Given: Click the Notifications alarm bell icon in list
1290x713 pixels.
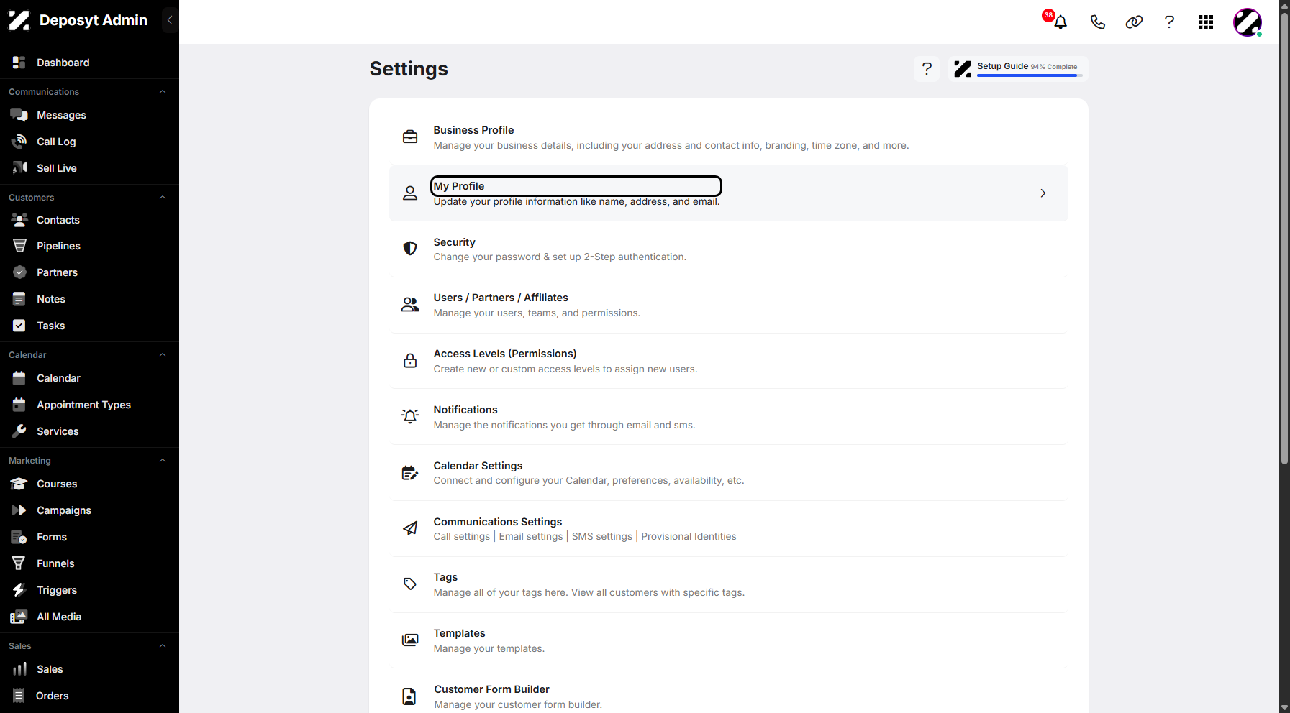Looking at the screenshot, I should [410, 416].
